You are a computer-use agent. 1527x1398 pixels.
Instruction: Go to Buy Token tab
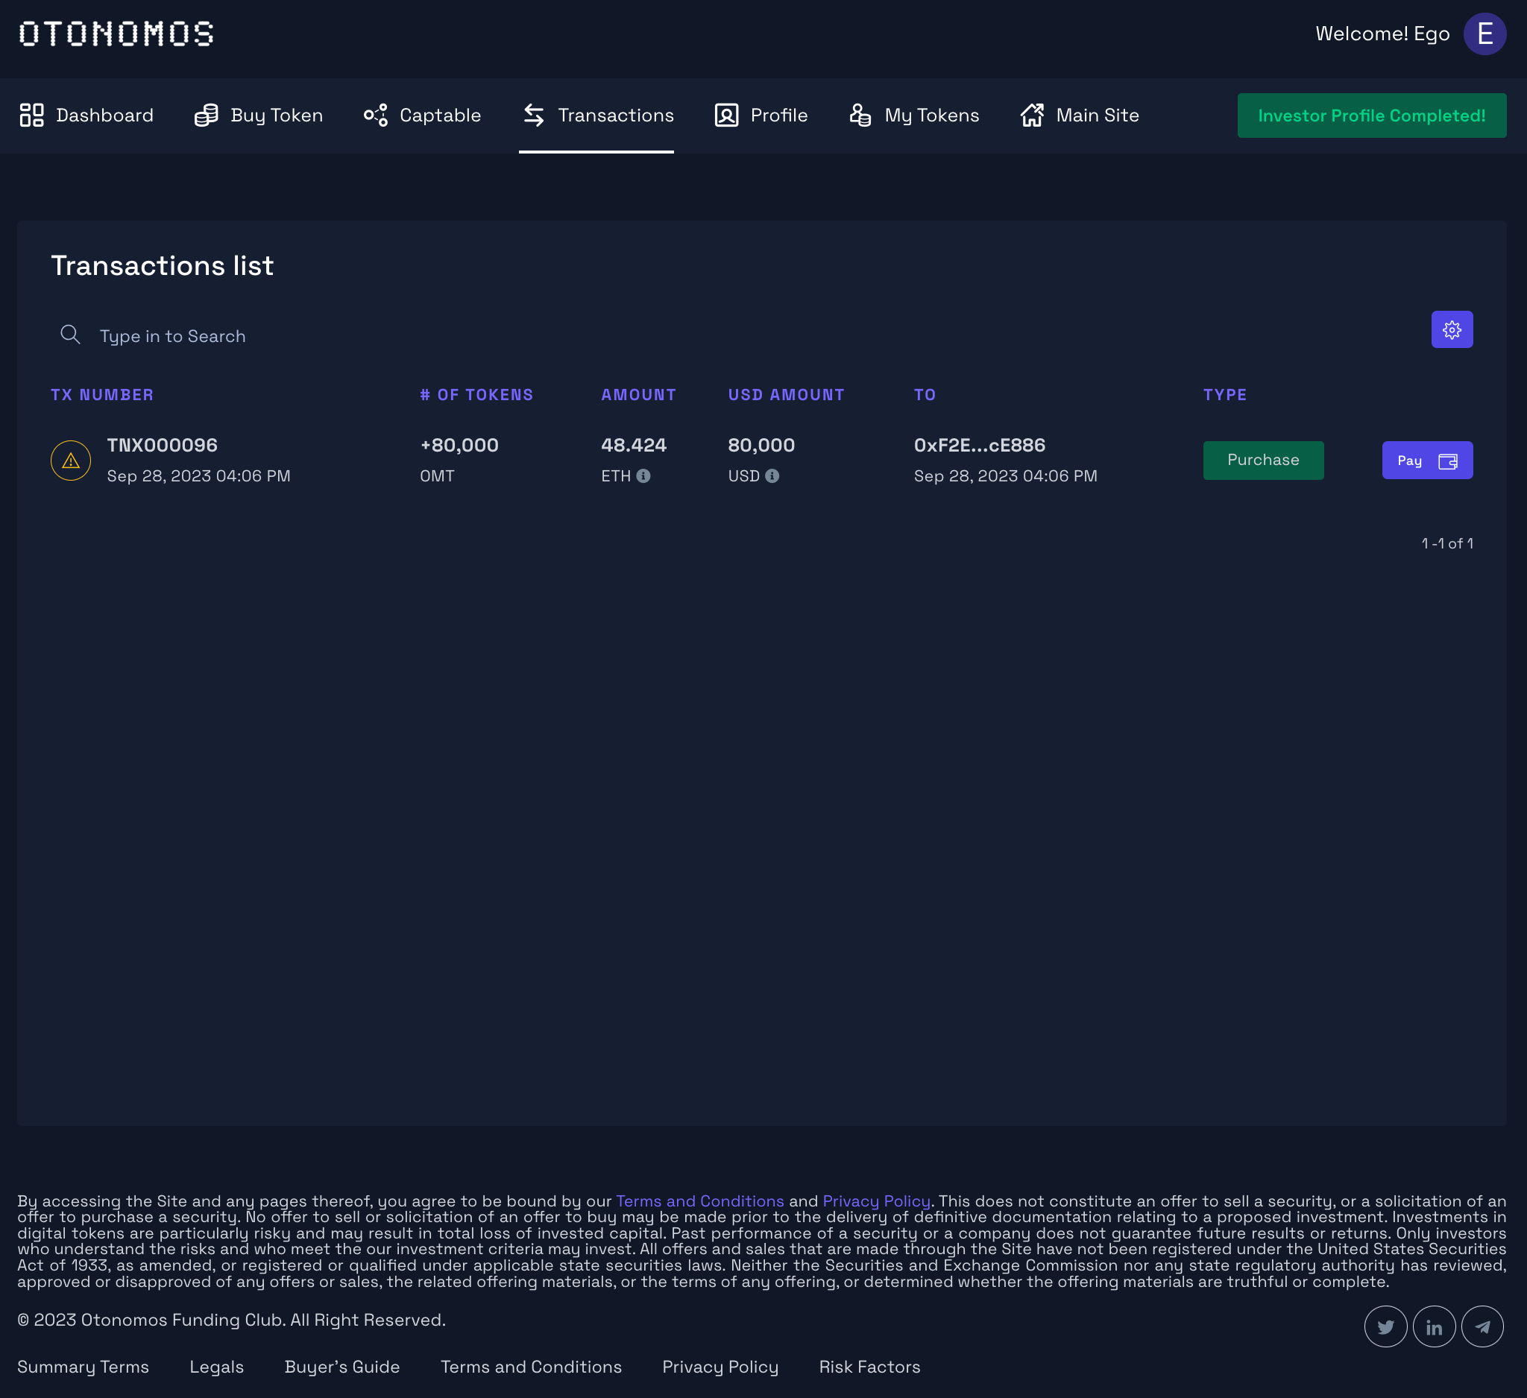coord(259,115)
